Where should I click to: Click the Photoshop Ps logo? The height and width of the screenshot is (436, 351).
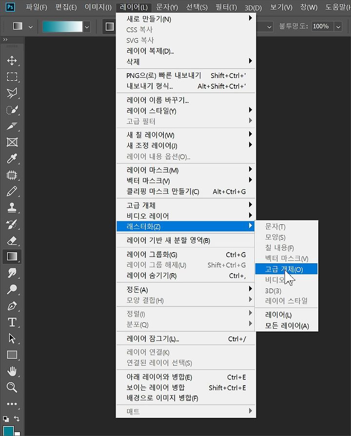[10, 7]
